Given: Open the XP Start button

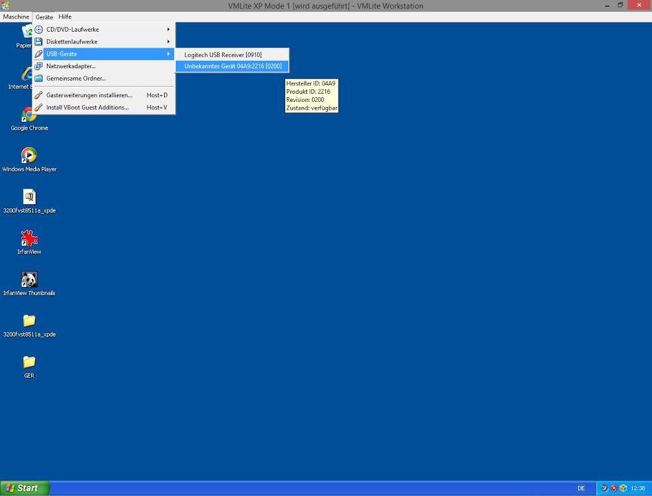Looking at the screenshot, I should pos(24,488).
